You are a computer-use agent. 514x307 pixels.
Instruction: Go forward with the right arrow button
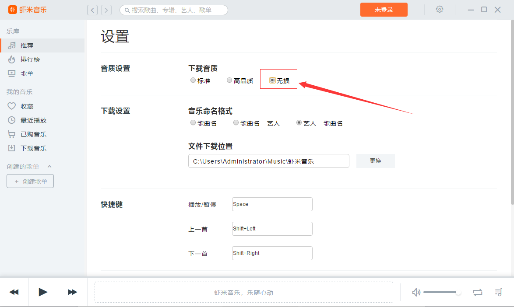tap(106, 10)
